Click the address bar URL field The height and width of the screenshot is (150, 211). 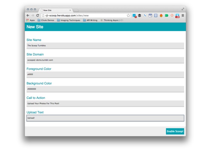[86, 15]
